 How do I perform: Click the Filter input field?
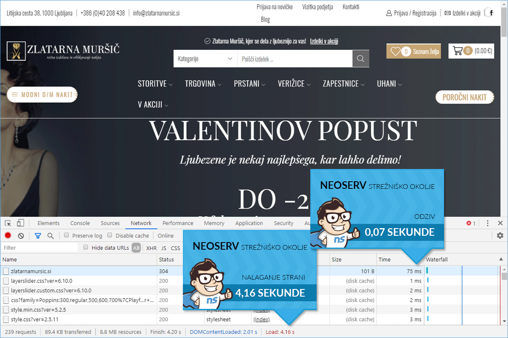[x=40, y=248]
